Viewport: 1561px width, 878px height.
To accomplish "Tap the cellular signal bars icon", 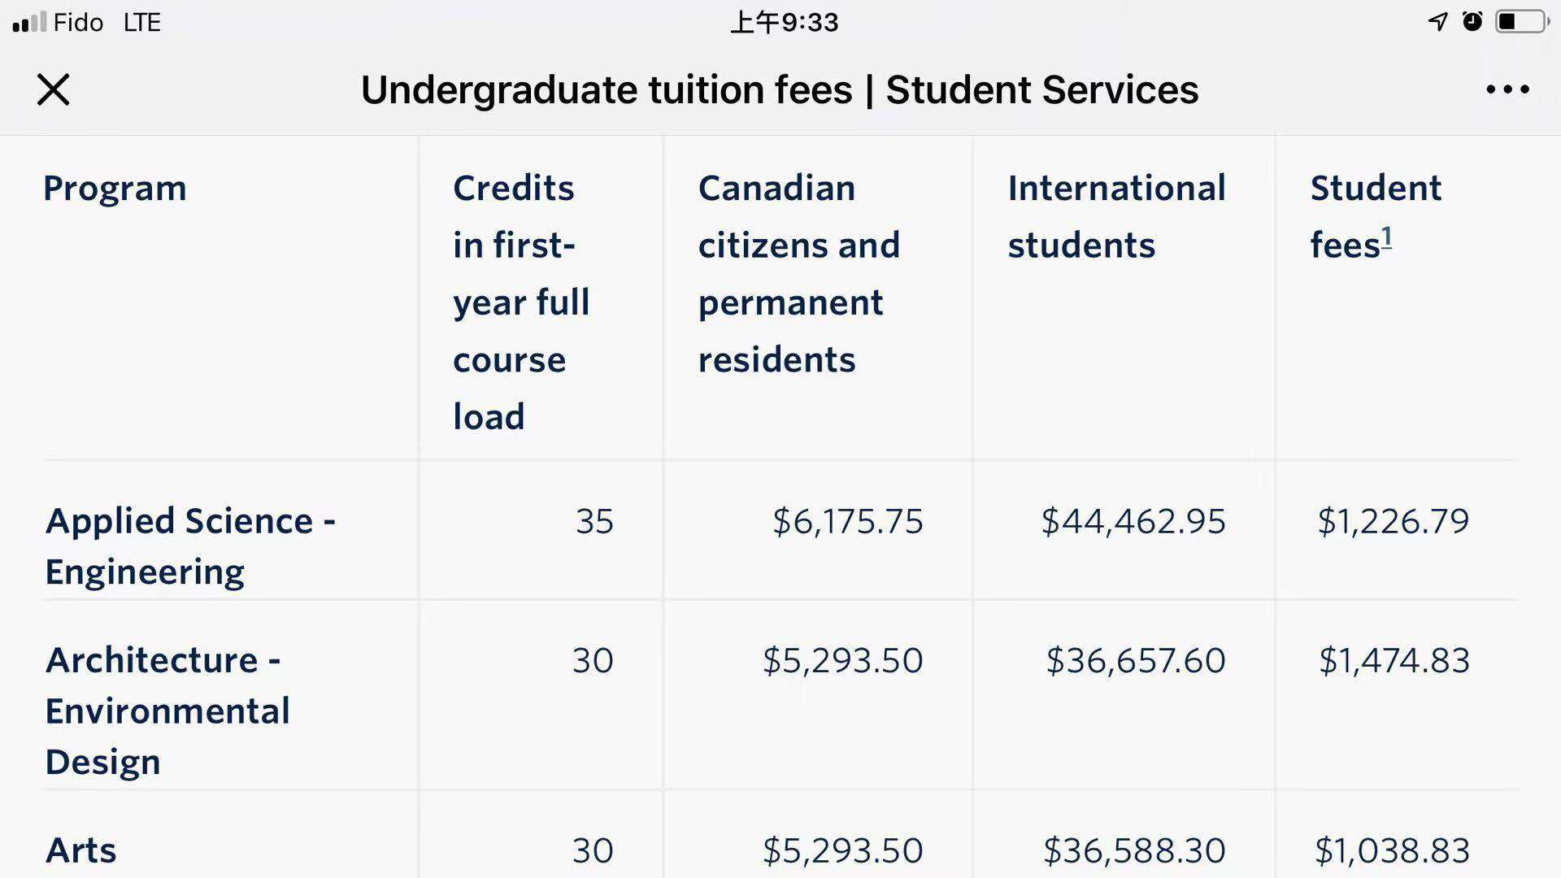I will (x=29, y=22).
